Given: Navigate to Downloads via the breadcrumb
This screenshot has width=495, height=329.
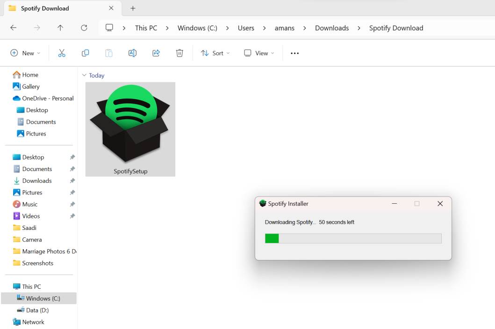Looking at the screenshot, I should tap(331, 28).
